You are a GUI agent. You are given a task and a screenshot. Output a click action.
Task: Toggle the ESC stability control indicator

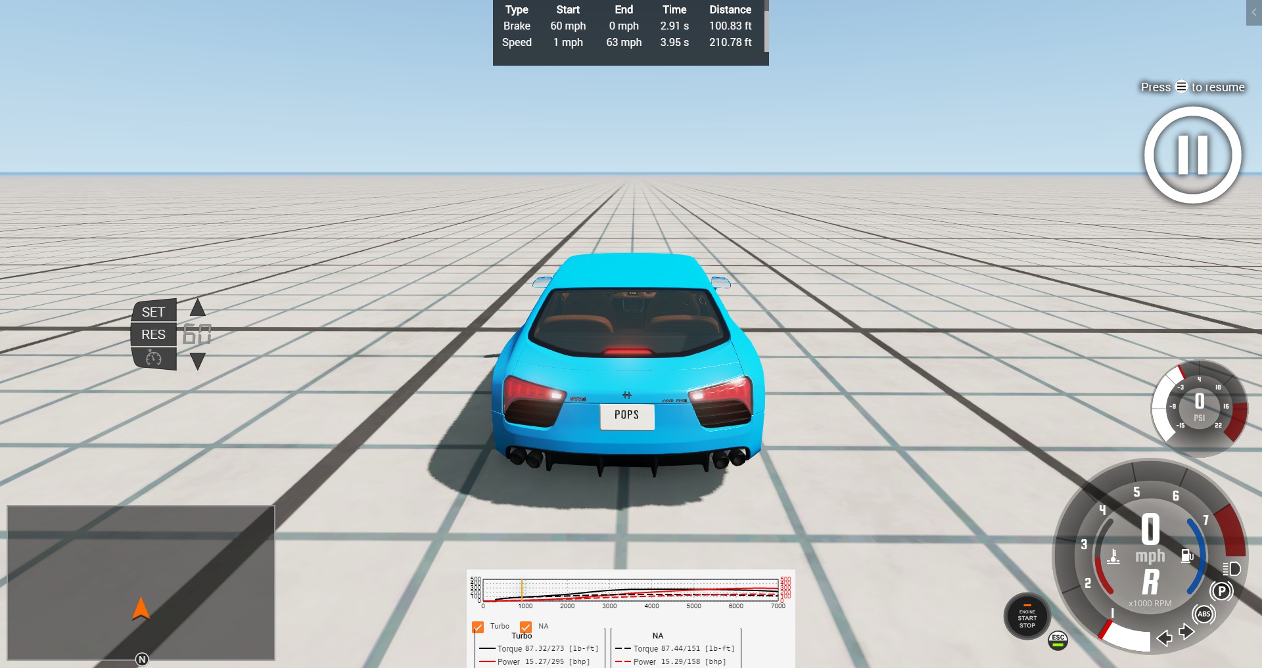(x=1058, y=641)
